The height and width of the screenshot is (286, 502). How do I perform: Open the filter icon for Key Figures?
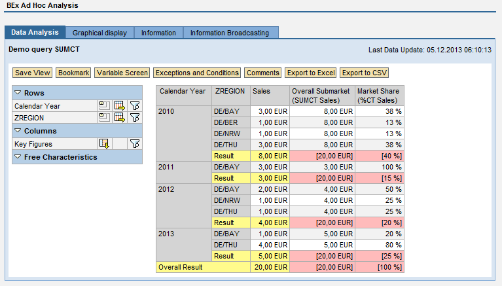(135, 144)
